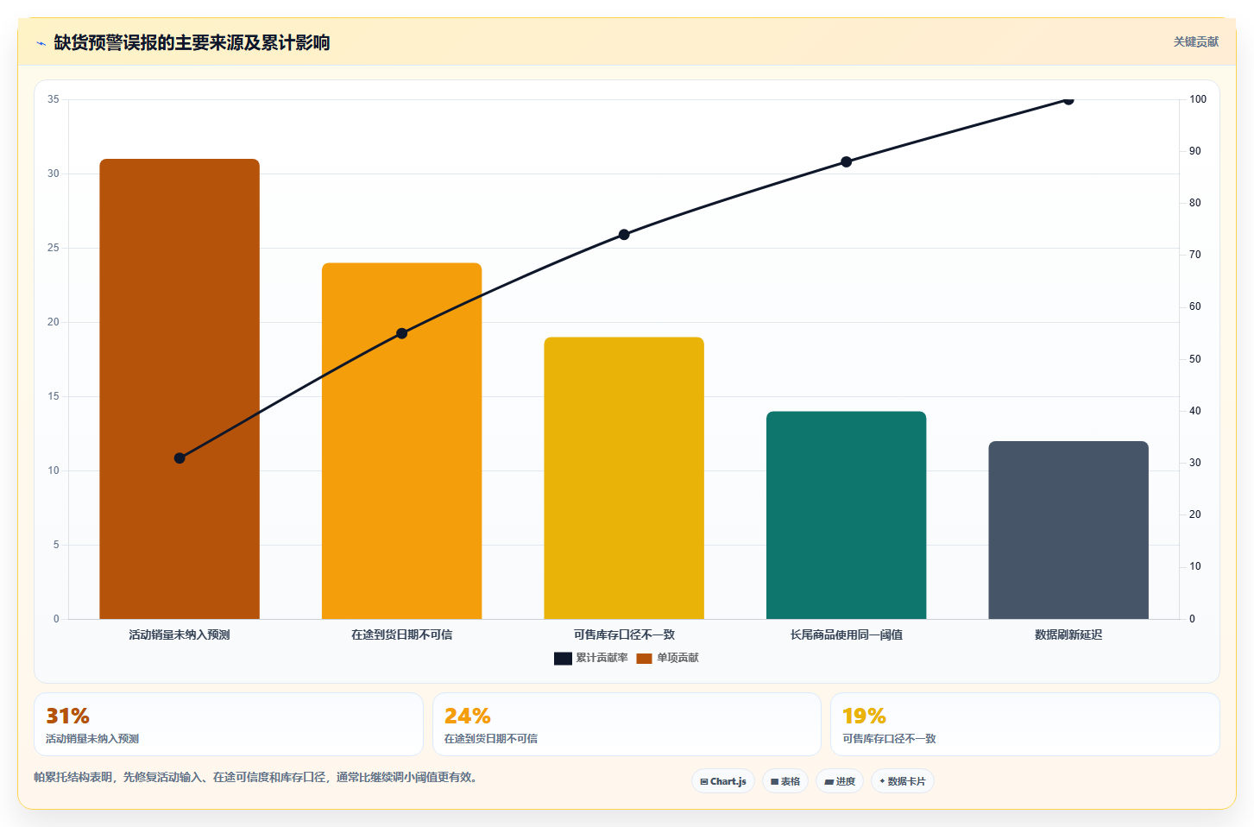This screenshot has width=1254, height=827.
Task: Toggle the 累计贡献率 legend swatch
Action: 563,659
